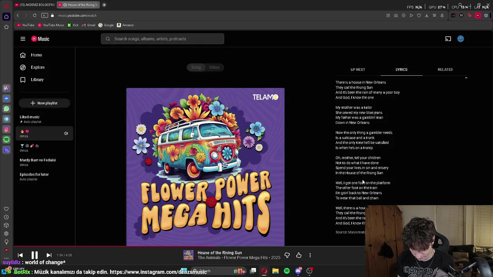This screenshot has width=493, height=277.
Task: Skip to the next track
Action: coord(49,255)
